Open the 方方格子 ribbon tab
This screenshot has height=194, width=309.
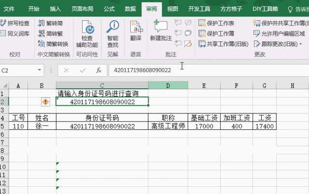231,9
